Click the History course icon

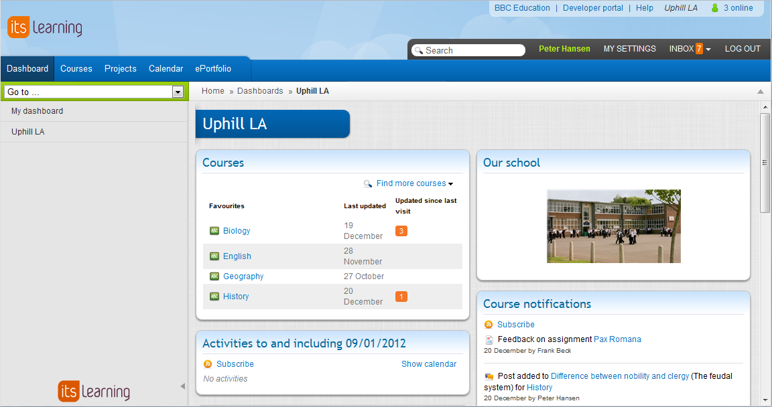[x=214, y=297]
